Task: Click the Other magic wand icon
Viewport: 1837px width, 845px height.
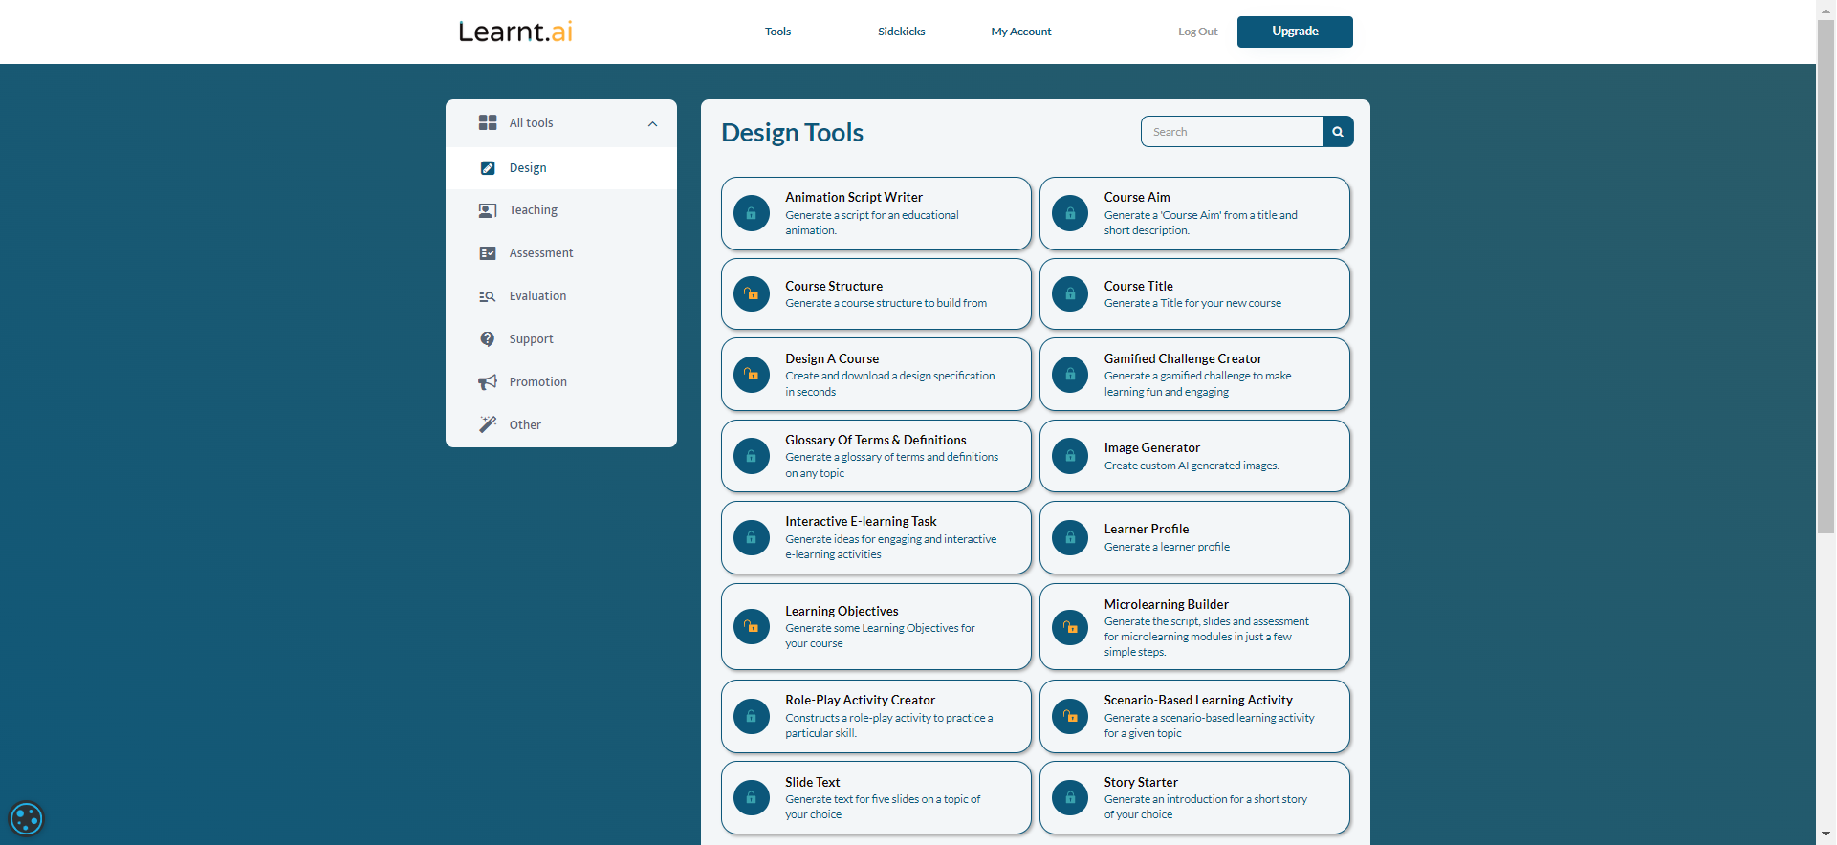Action: [x=488, y=424]
